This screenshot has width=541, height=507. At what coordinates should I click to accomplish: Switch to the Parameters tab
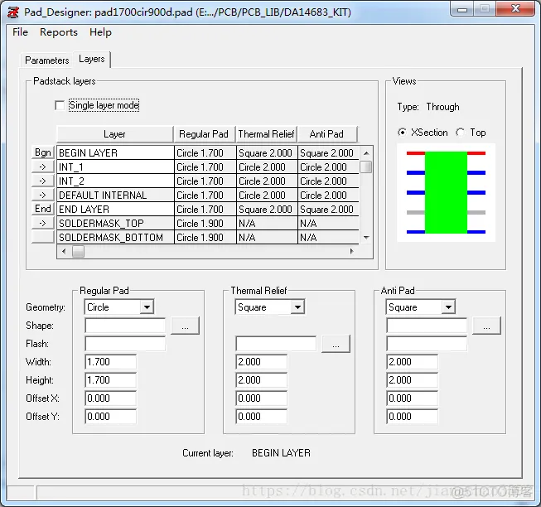tap(47, 60)
